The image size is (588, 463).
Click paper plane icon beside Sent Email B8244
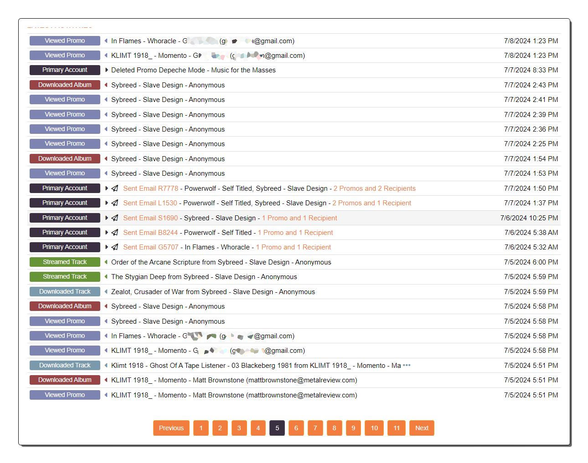coord(115,233)
